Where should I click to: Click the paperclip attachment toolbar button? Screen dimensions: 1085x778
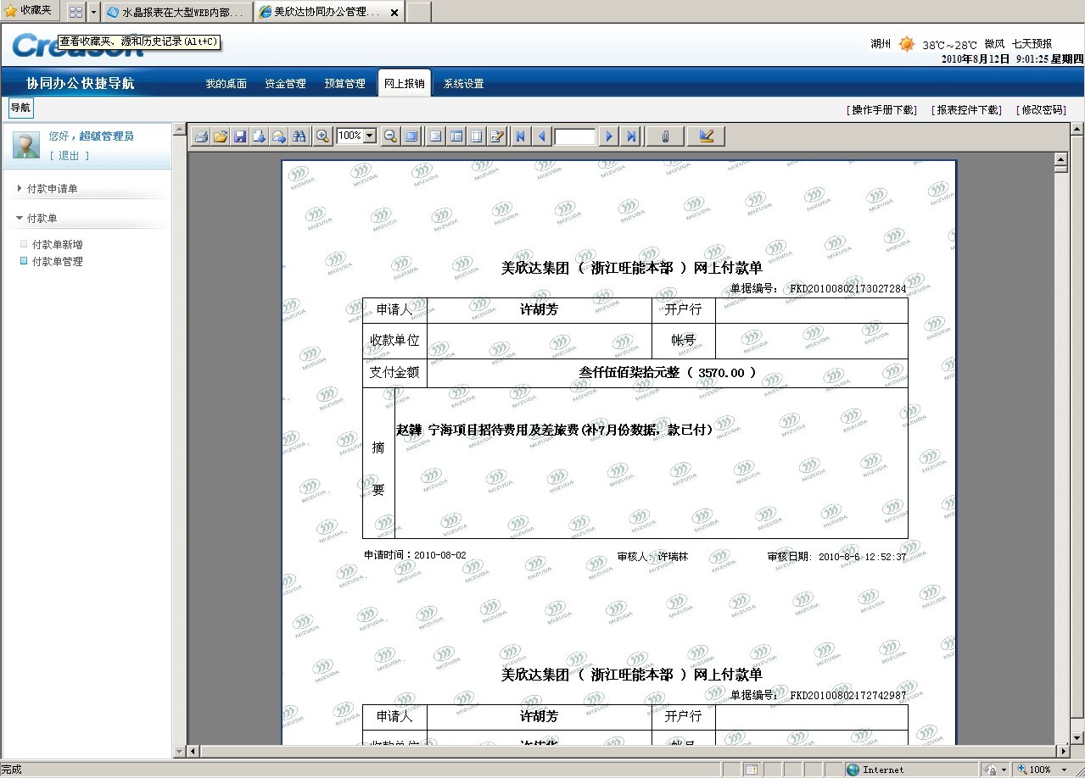point(665,136)
